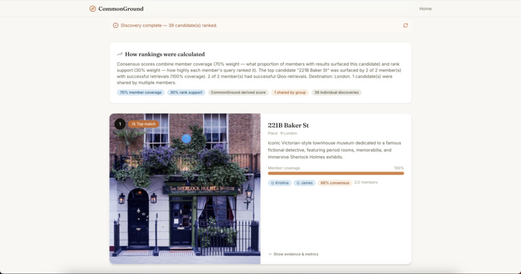The image size is (521, 274).
Task: Open the Sherlock Holmes Museum photo
Action: tap(185, 189)
